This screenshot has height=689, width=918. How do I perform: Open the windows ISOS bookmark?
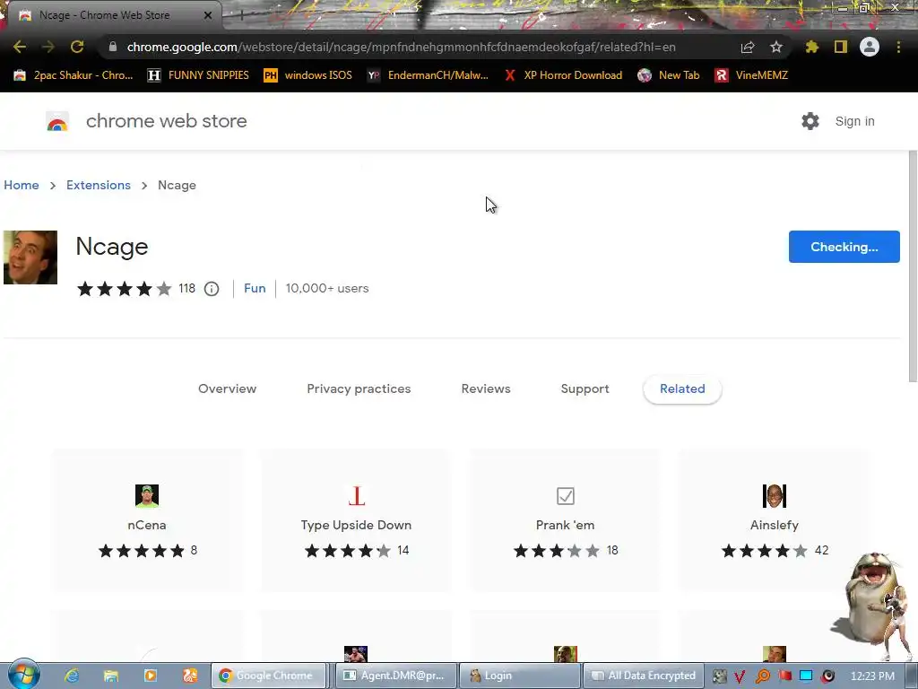click(x=308, y=75)
